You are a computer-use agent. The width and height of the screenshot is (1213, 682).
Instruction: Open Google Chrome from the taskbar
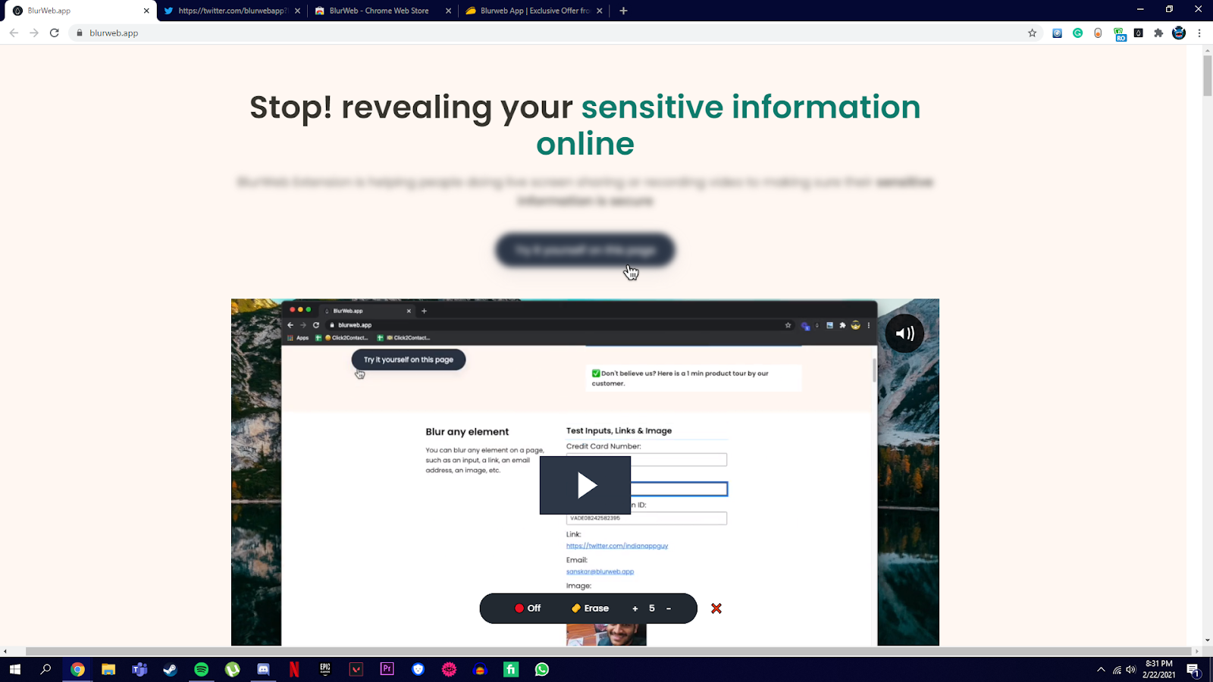(77, 669)
